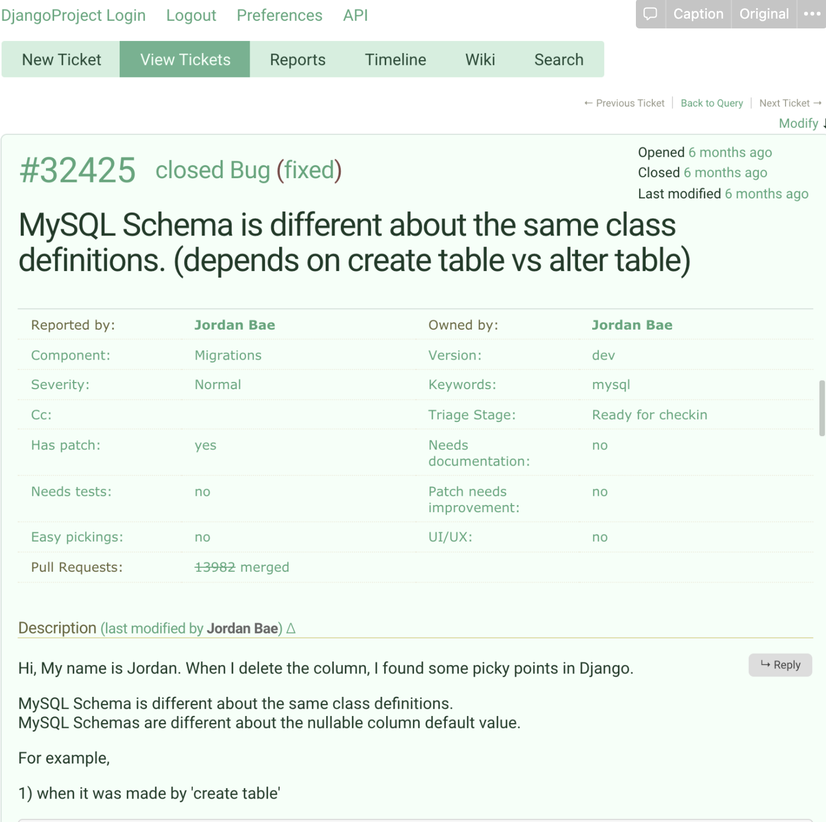Click the Needs documentation no value
Viewport: 826px width, 822px height.
(x=600, y=445)
